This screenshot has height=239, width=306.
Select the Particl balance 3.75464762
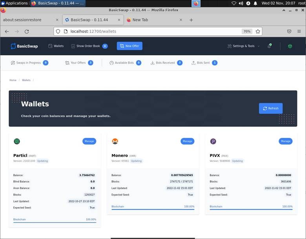click(x=87, y=175)
